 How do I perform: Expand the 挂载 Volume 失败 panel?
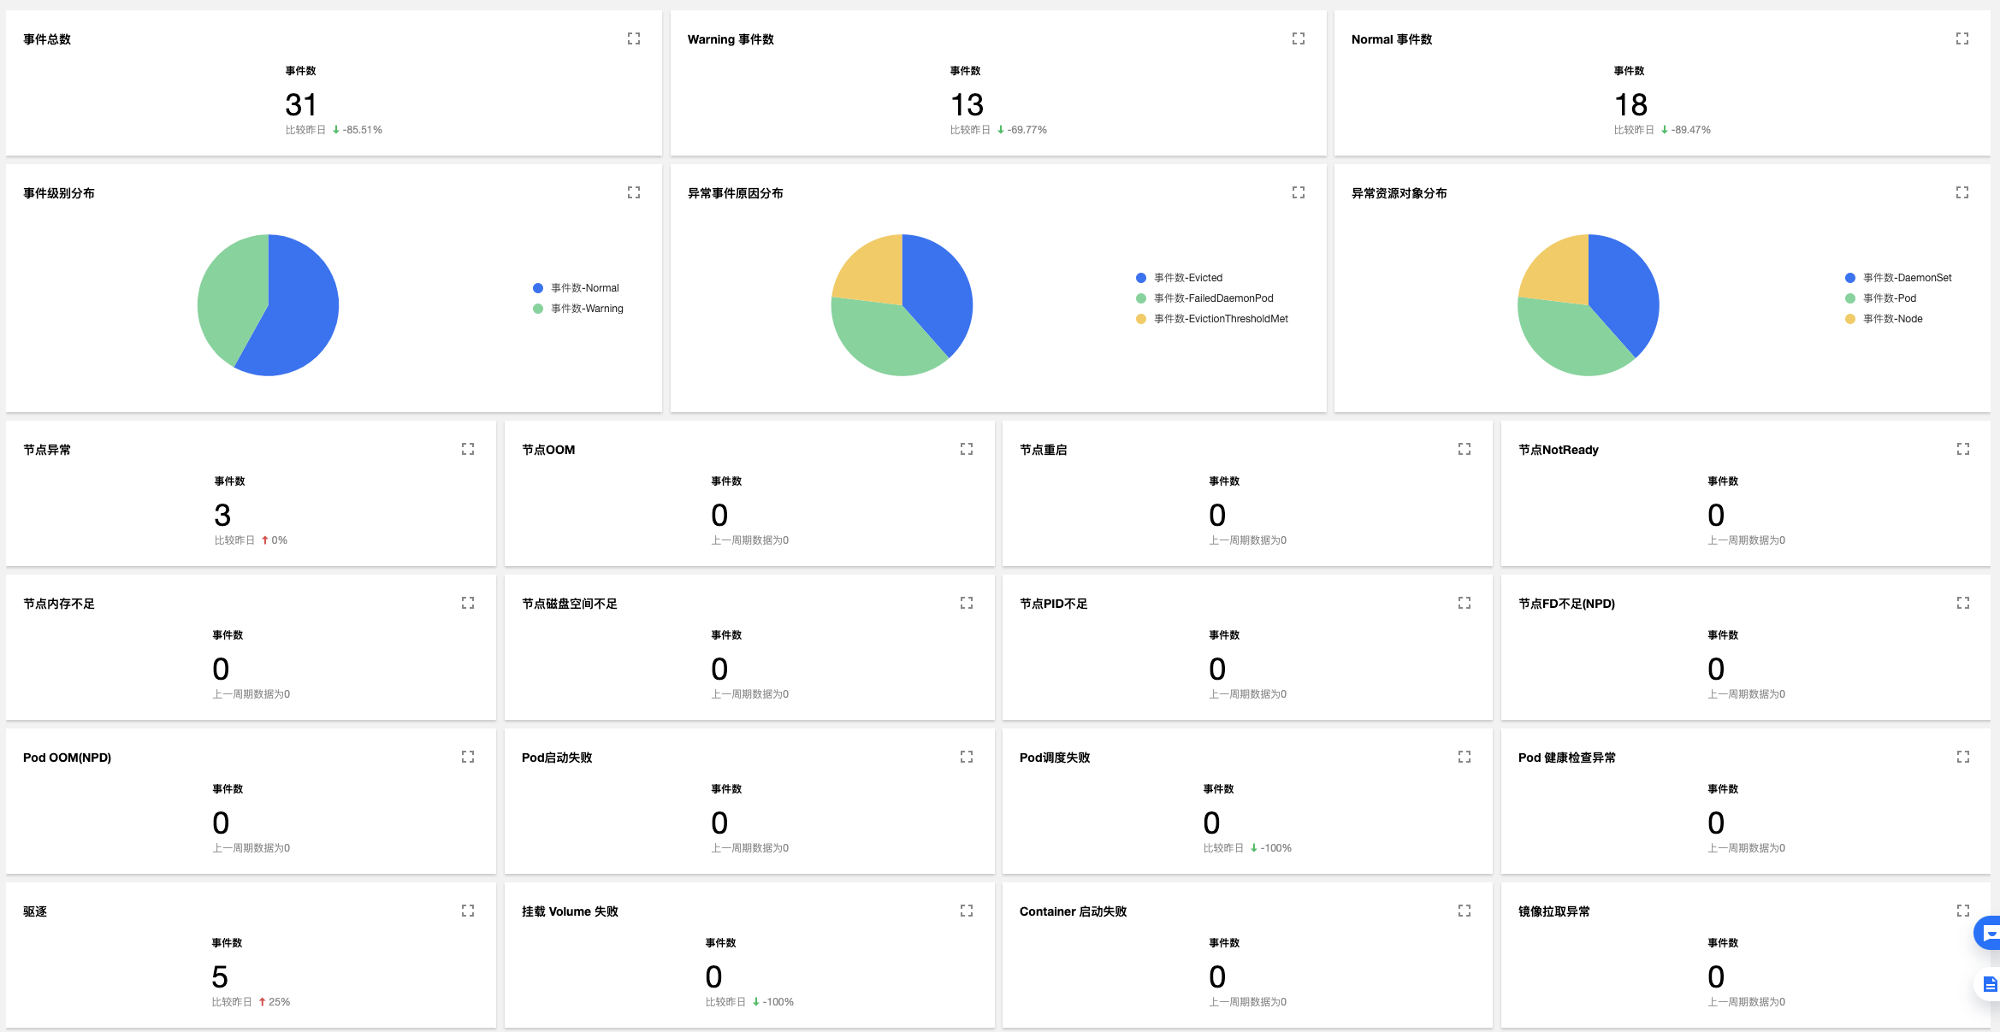tap(967, 911)
